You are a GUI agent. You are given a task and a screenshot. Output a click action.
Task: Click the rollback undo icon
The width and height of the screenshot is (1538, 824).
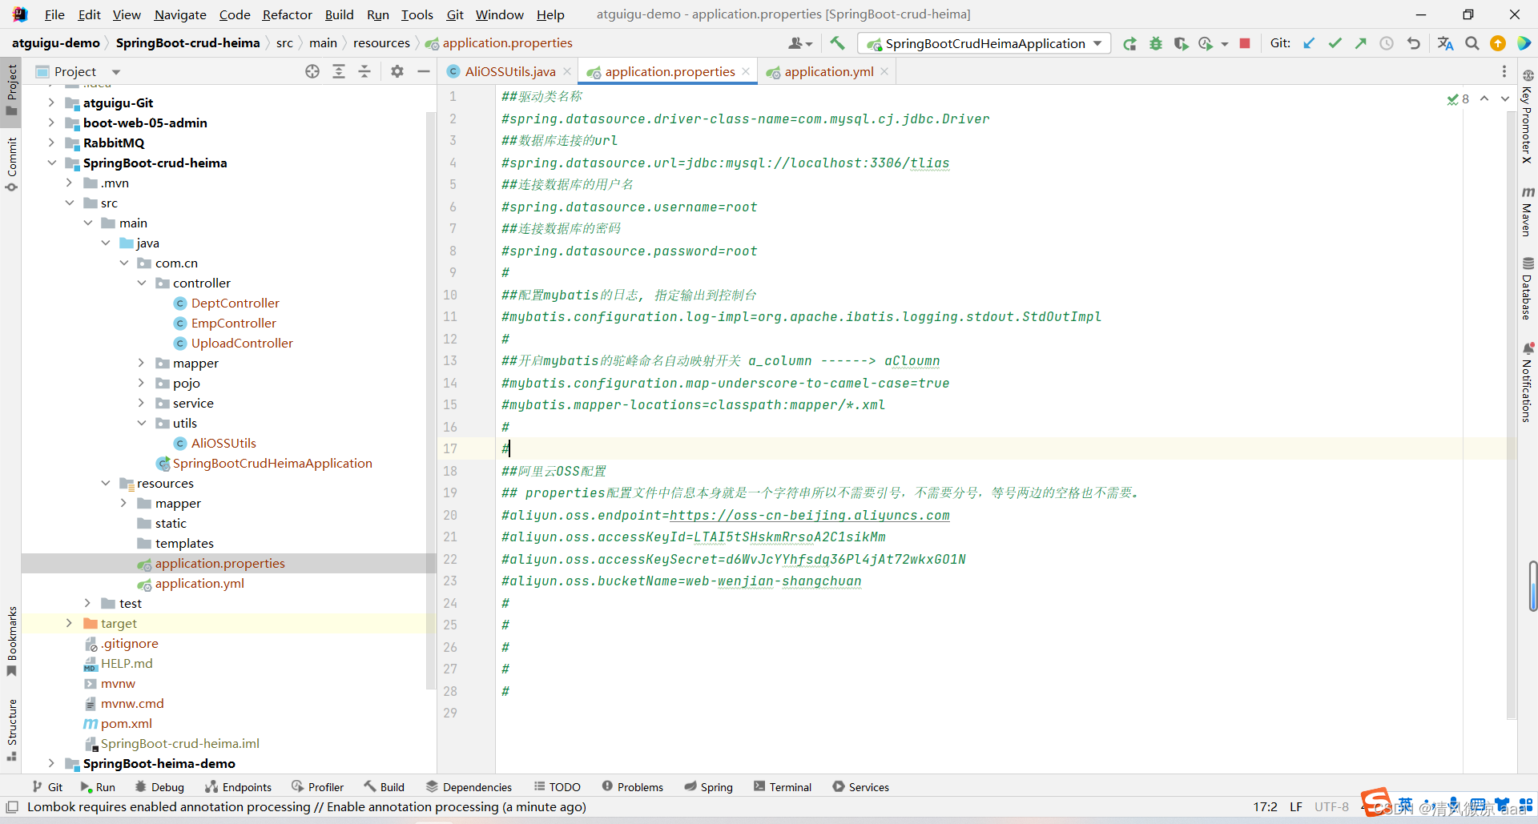click(1413, 43)
